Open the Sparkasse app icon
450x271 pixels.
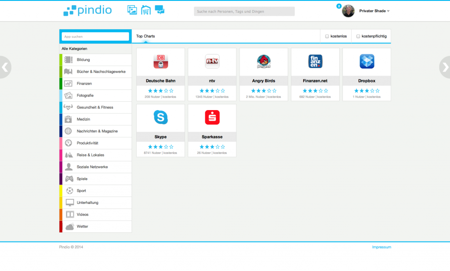coord(212,118)
